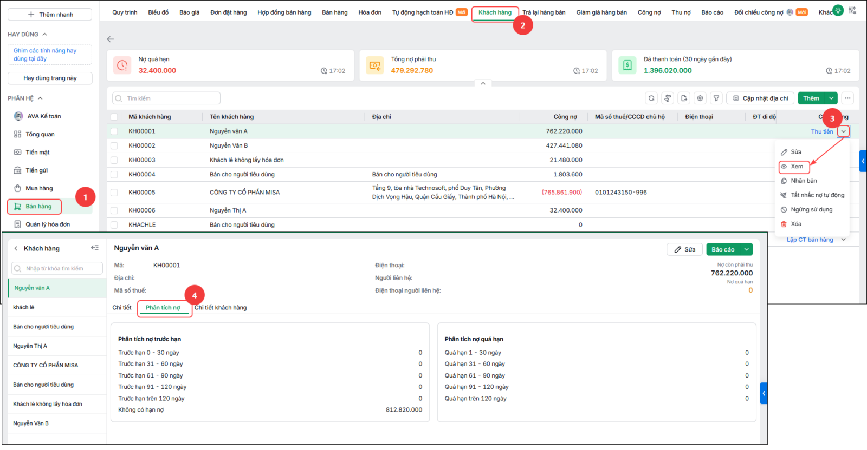The width and height of the screenshot is (867, 450).
Task: Tick the checkbox for row KH00005
Action: coord(114,193)
